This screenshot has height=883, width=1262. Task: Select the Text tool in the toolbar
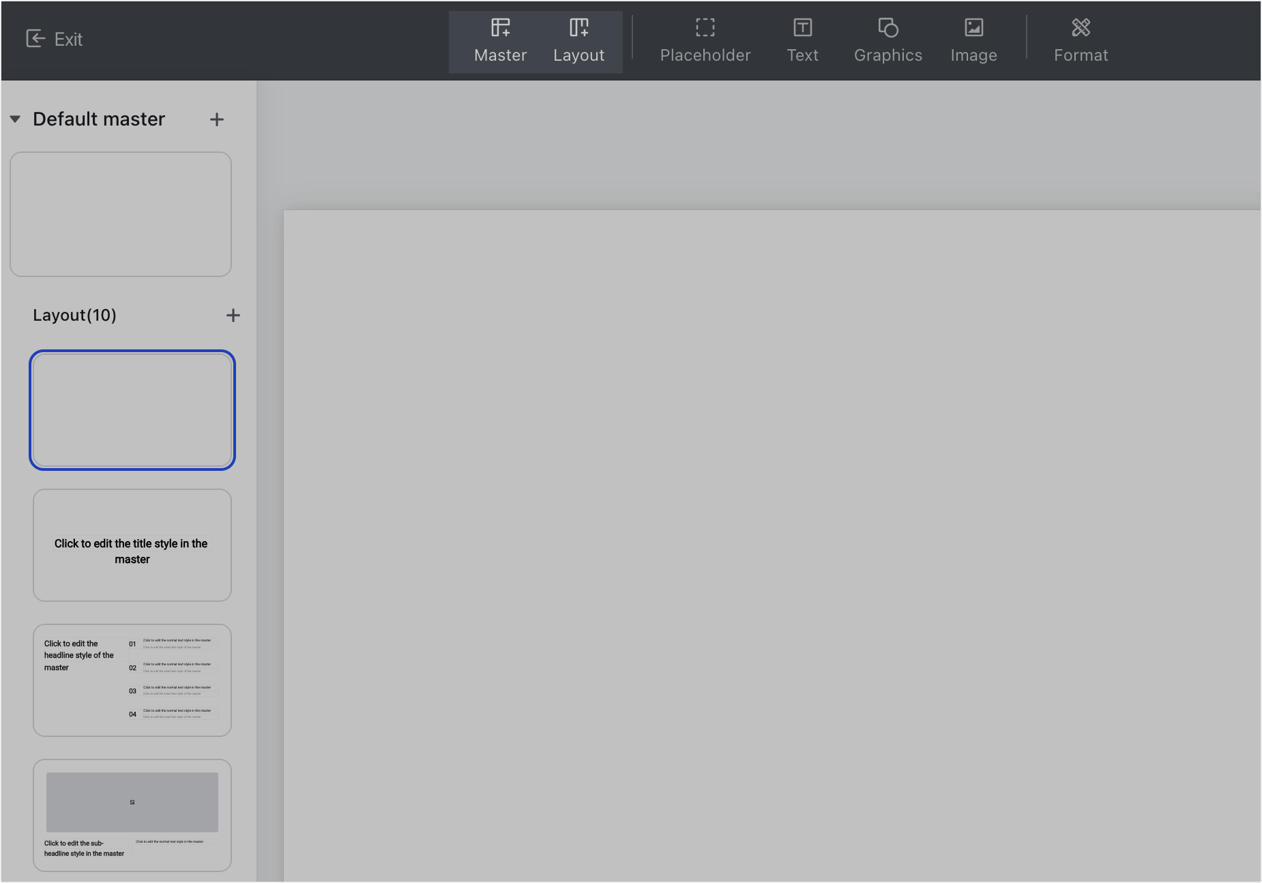(802, 39)
